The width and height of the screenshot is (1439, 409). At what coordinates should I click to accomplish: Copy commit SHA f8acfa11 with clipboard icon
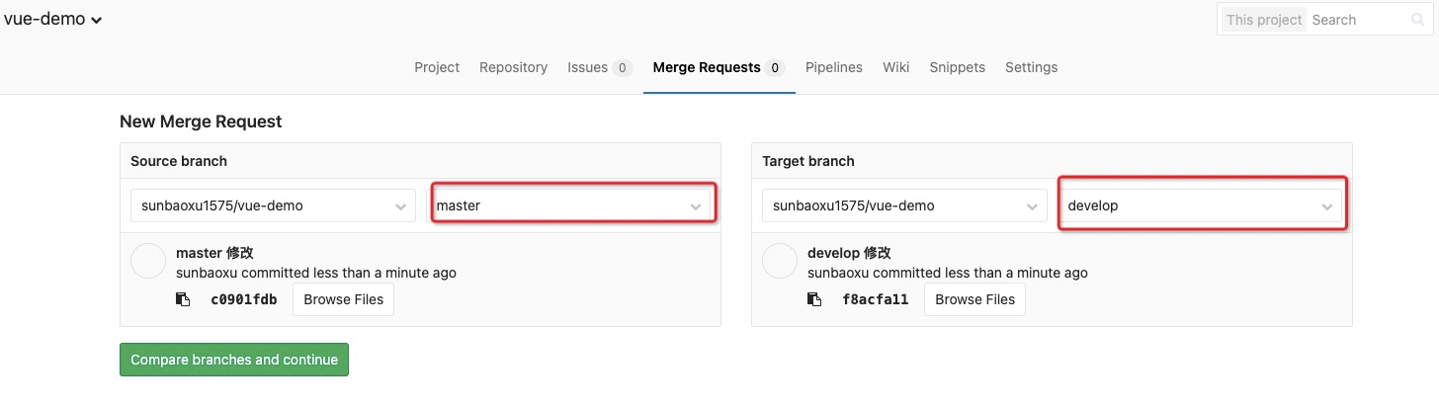(814, 299)
